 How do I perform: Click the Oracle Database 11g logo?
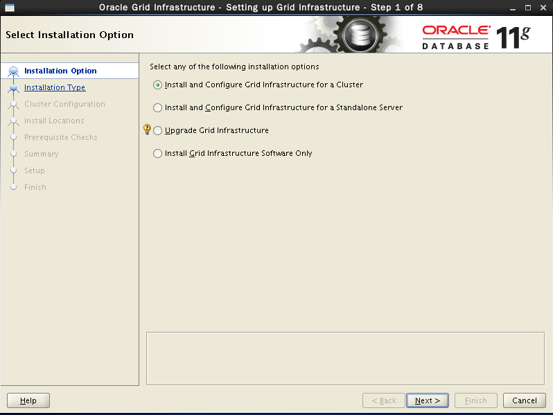[x=475, y=36]
